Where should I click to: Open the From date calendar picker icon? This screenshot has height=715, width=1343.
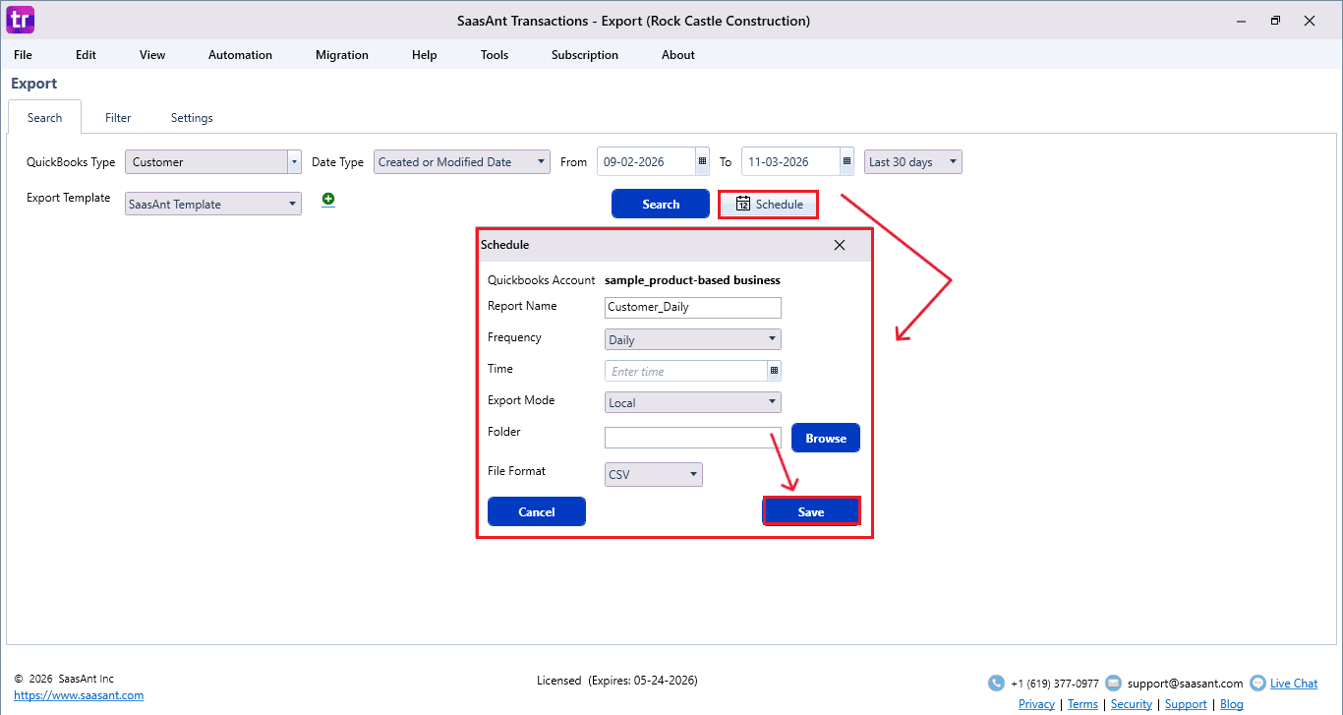pos(702,161)
